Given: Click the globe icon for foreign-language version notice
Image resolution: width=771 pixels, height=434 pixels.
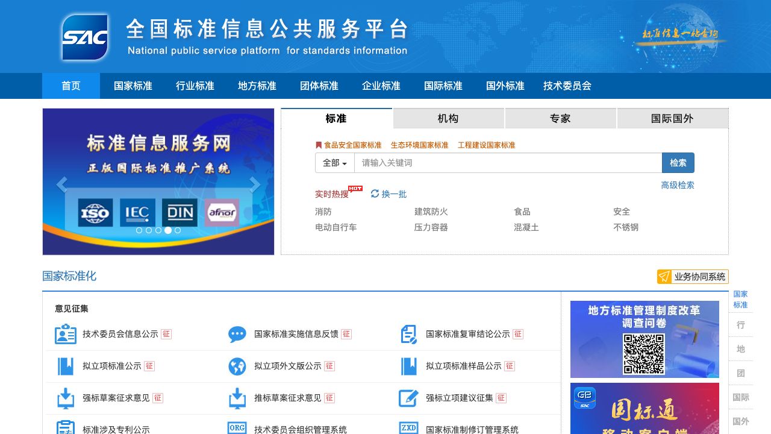Looking at the screenshot, I should (x=237, y=366).
